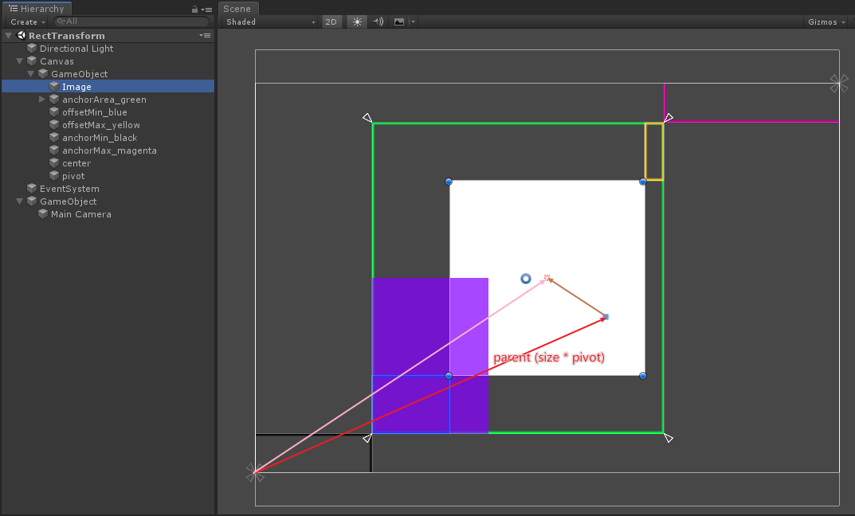Switch to the Scene tab
This screenshot has height=516, width=855.
tap(237, 9)
